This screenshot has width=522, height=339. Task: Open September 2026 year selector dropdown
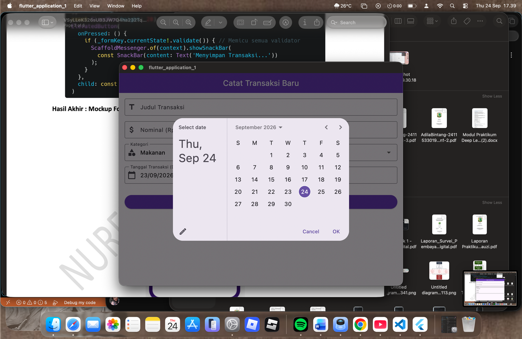[x=259, y=127]
